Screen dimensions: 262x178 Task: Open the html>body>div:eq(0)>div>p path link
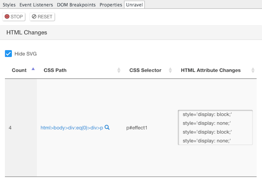(x=72, y=128)
